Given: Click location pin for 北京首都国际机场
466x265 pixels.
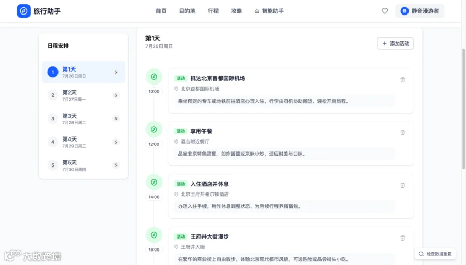Looking at the screenshot, I should click(x=176, y=89).
